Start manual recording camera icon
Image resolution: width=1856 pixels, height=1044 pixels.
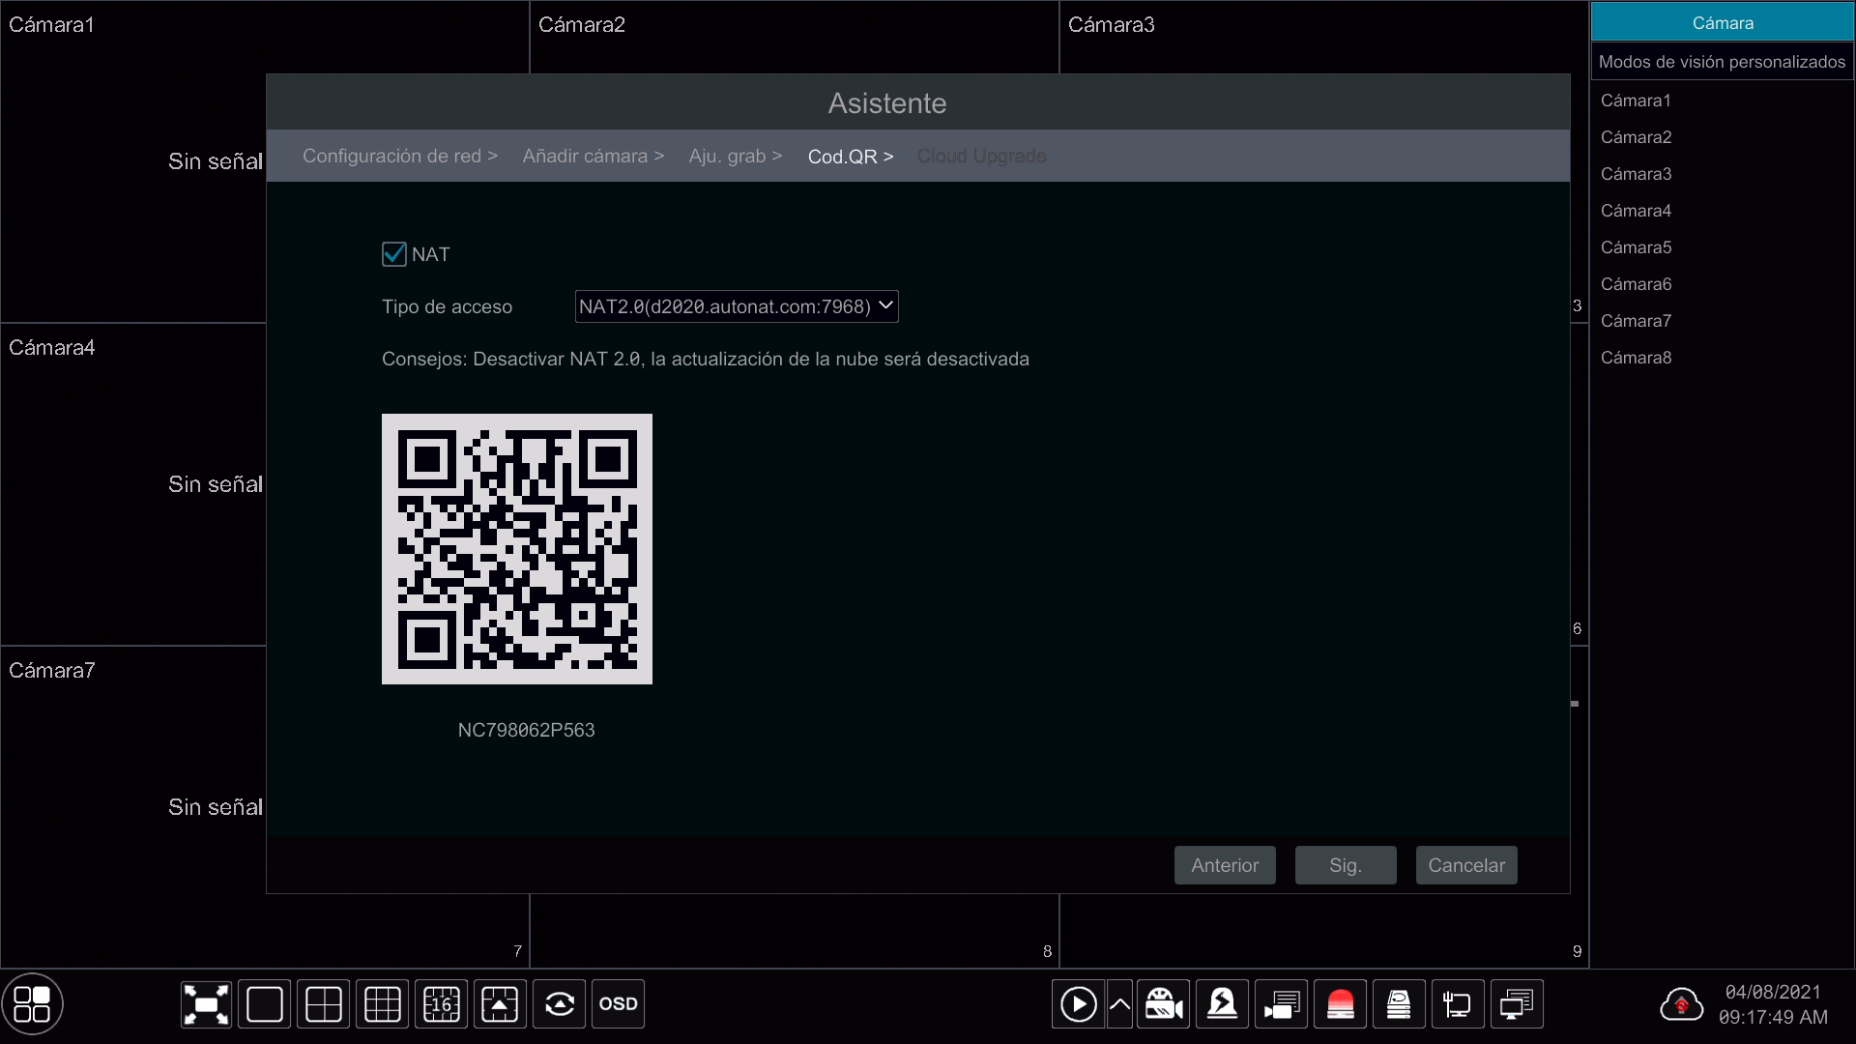(x=1164, y=1004)
